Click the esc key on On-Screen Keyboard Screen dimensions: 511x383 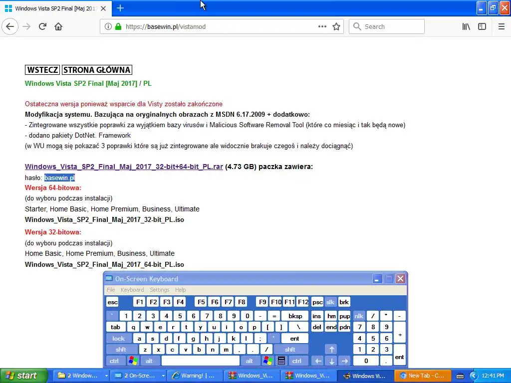(112, 302)
